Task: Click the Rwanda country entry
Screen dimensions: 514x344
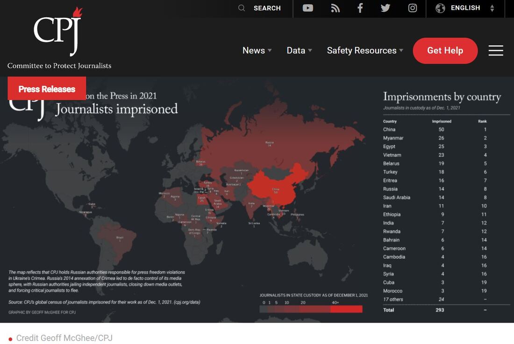Action: point(392,231)
